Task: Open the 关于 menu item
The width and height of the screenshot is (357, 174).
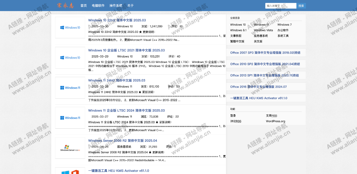Action: (x=130, y=6)
